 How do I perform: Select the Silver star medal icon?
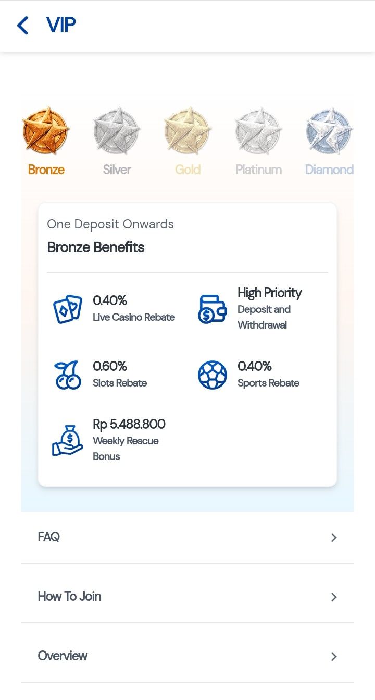click(117, 131)
